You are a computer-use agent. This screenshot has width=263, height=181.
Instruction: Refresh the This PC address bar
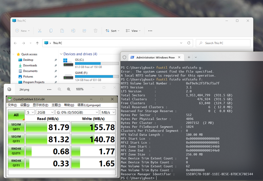click(x=189, y=43)
